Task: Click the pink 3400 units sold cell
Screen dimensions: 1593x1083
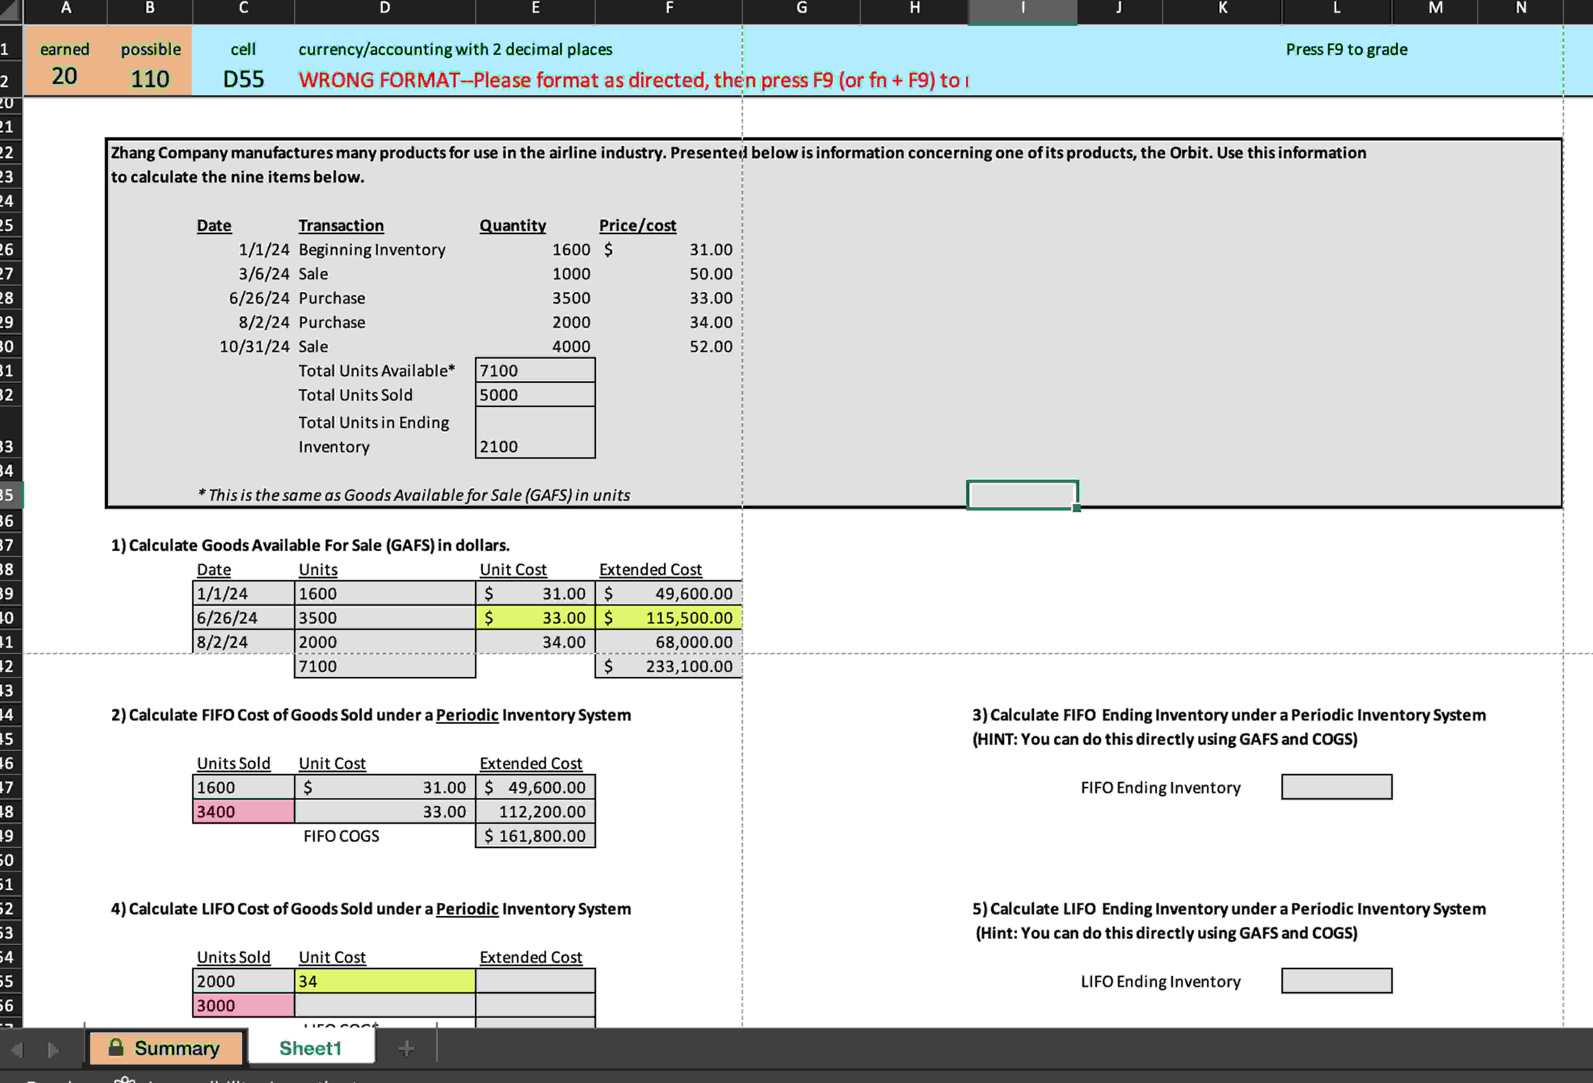Action: tap(243, 811)
